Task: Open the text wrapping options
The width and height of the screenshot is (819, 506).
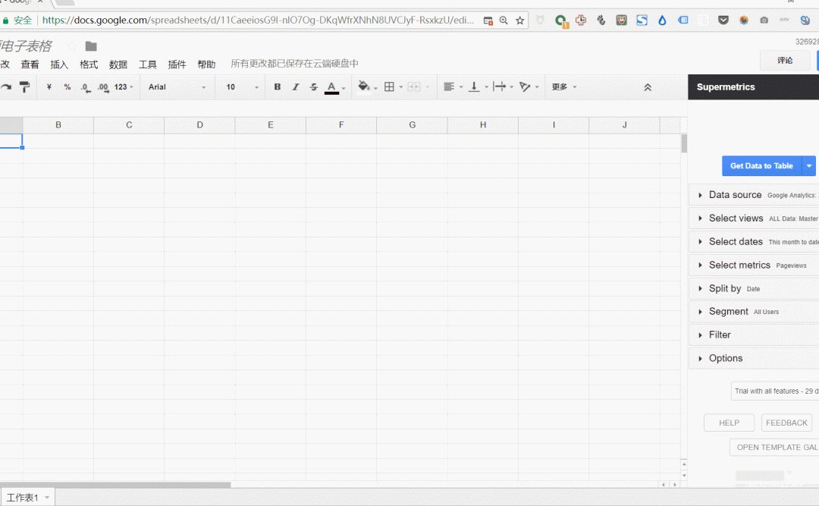Action: coord(499,86)
